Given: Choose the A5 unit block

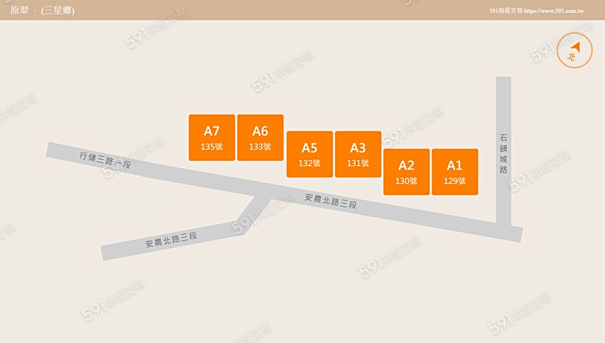Looking at the screenshot, I should 309,154.
